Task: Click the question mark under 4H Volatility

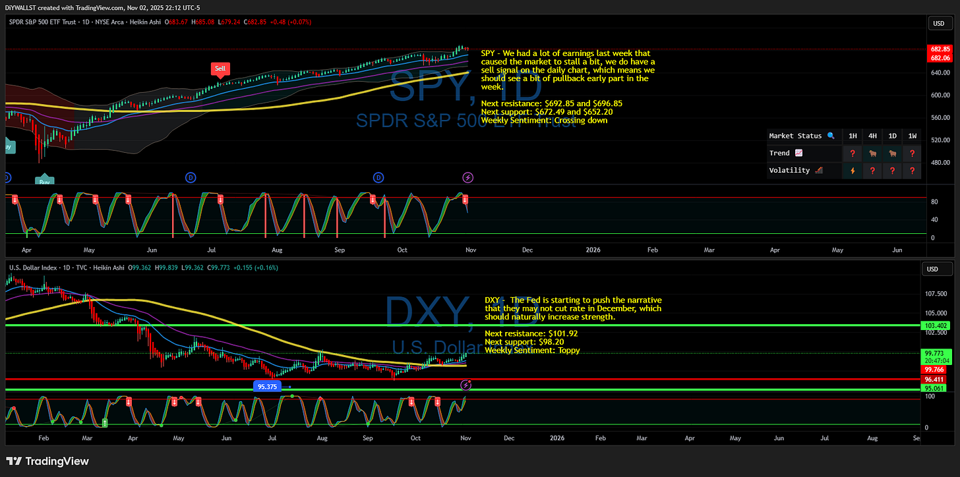Action: (x=872, y=170)
